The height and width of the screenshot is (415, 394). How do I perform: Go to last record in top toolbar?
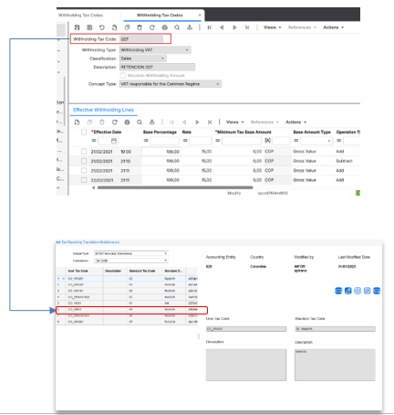(247, 27)
